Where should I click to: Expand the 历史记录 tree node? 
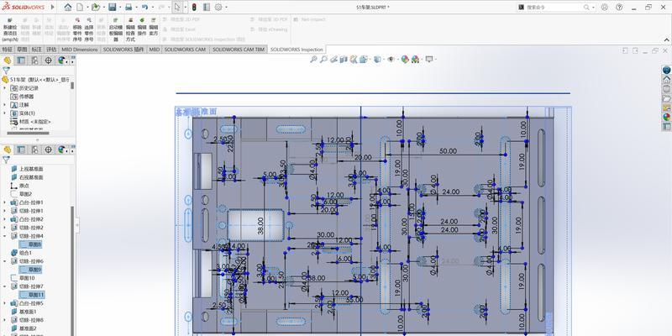[x=5, y=88]
